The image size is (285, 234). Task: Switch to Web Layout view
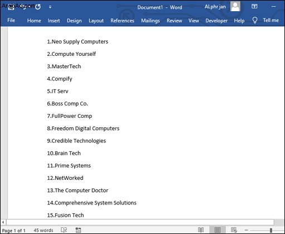tap(234, 230)
